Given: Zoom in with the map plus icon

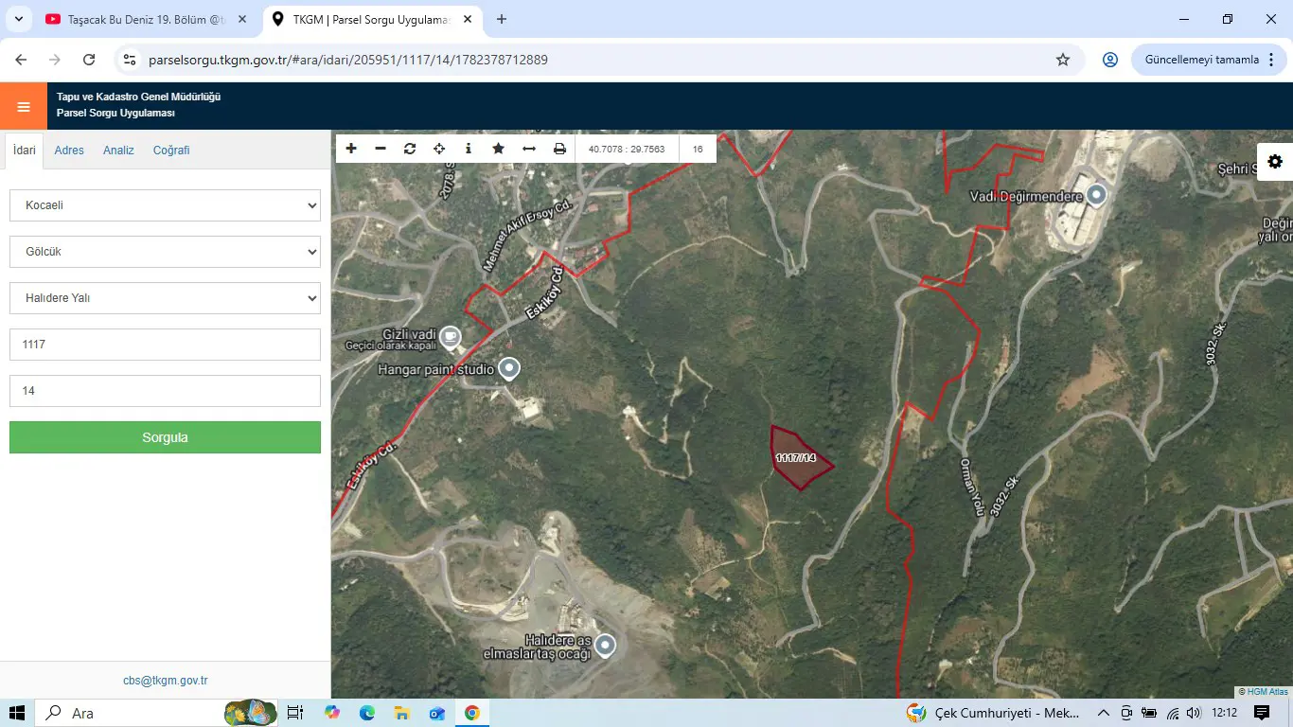Looking at the screenshot, I should coord(351,149).
